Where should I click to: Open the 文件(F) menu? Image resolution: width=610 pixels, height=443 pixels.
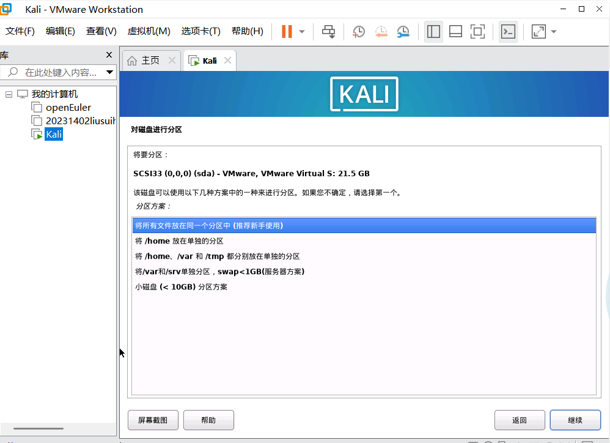(20, 31)
